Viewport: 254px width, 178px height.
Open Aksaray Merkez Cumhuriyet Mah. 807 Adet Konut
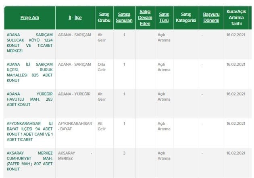pos(30,161)
